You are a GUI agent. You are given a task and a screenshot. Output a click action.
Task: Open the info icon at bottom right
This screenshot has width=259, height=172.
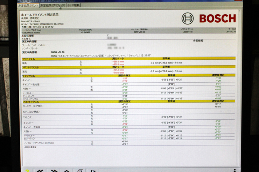(234, 170)
